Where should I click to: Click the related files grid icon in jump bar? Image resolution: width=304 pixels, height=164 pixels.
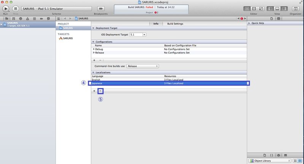pyautogui.click(x=59, y=19)
